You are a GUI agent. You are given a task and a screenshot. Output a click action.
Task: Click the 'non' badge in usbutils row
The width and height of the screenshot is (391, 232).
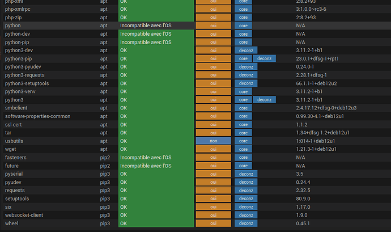coord(213,141)
